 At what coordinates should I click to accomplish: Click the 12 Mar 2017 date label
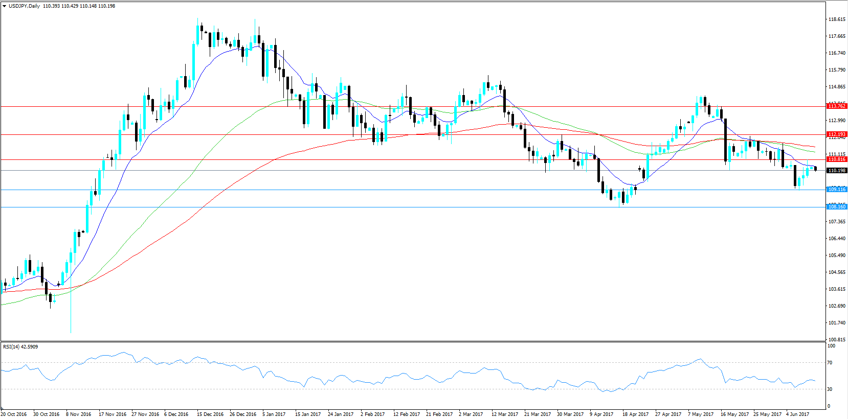pyautogui.click(x=505, y=414)
